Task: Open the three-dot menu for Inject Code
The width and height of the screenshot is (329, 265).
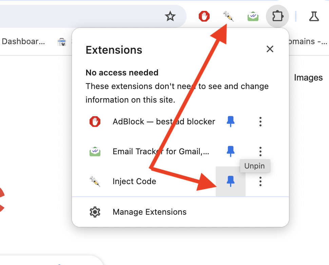Action: tap(260, 181)
